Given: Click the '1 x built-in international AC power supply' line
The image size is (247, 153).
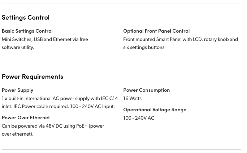Looking at the screenshot, I should tap(60, 98).
